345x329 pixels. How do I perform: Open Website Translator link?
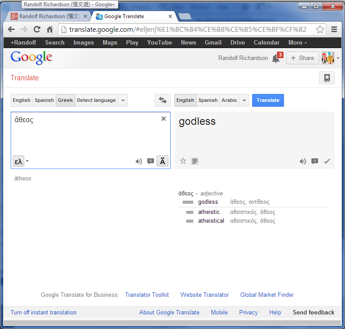coord(205,295)
